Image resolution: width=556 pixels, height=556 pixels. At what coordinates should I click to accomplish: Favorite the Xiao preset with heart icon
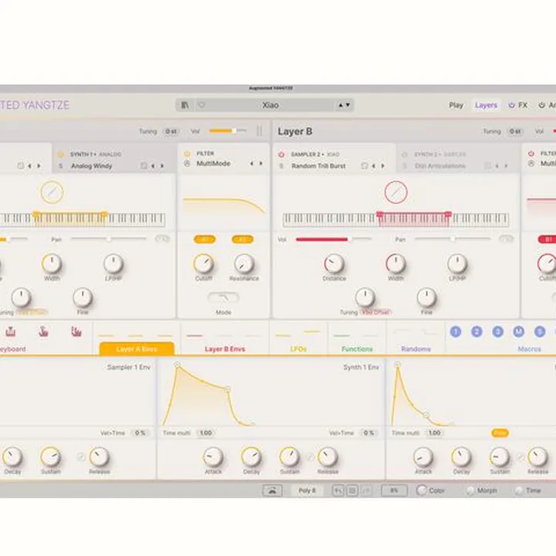[202, 105]
